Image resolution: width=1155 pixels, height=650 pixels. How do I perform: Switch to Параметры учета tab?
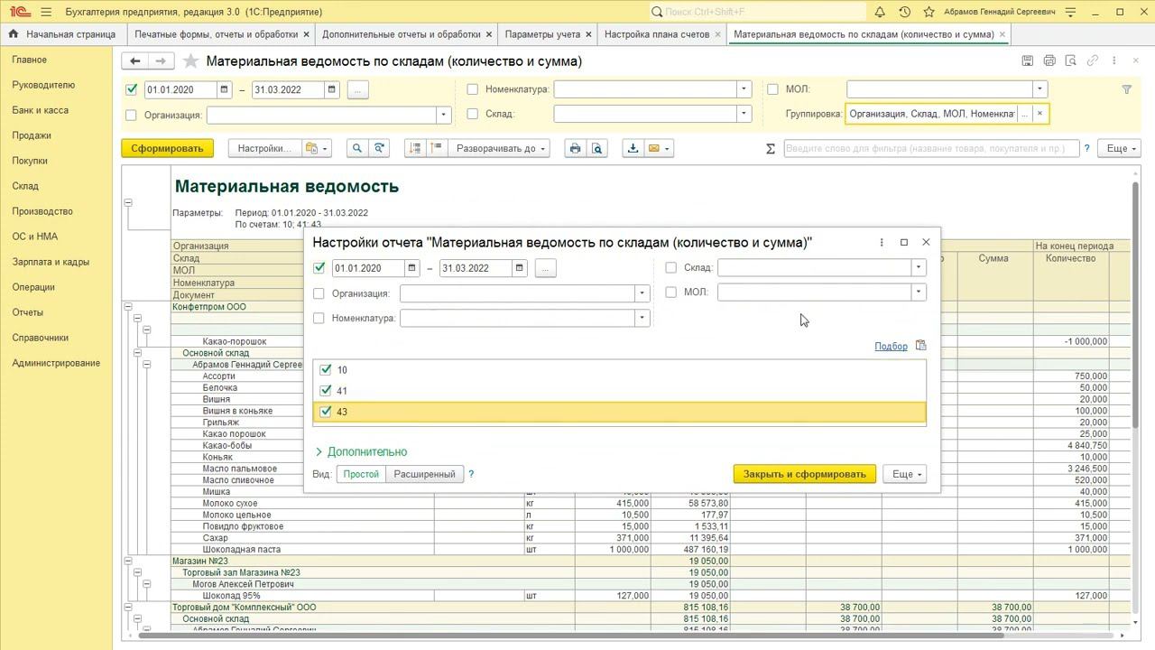click(x=542, y=34)
